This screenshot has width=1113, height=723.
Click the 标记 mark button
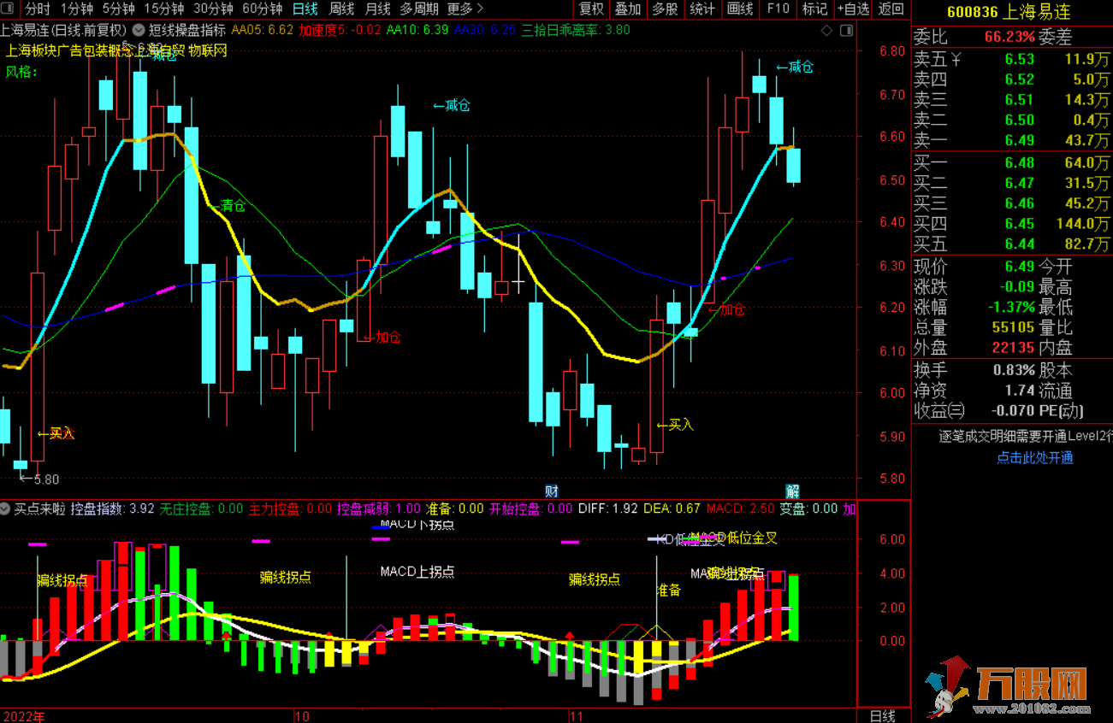coord(814,9)
